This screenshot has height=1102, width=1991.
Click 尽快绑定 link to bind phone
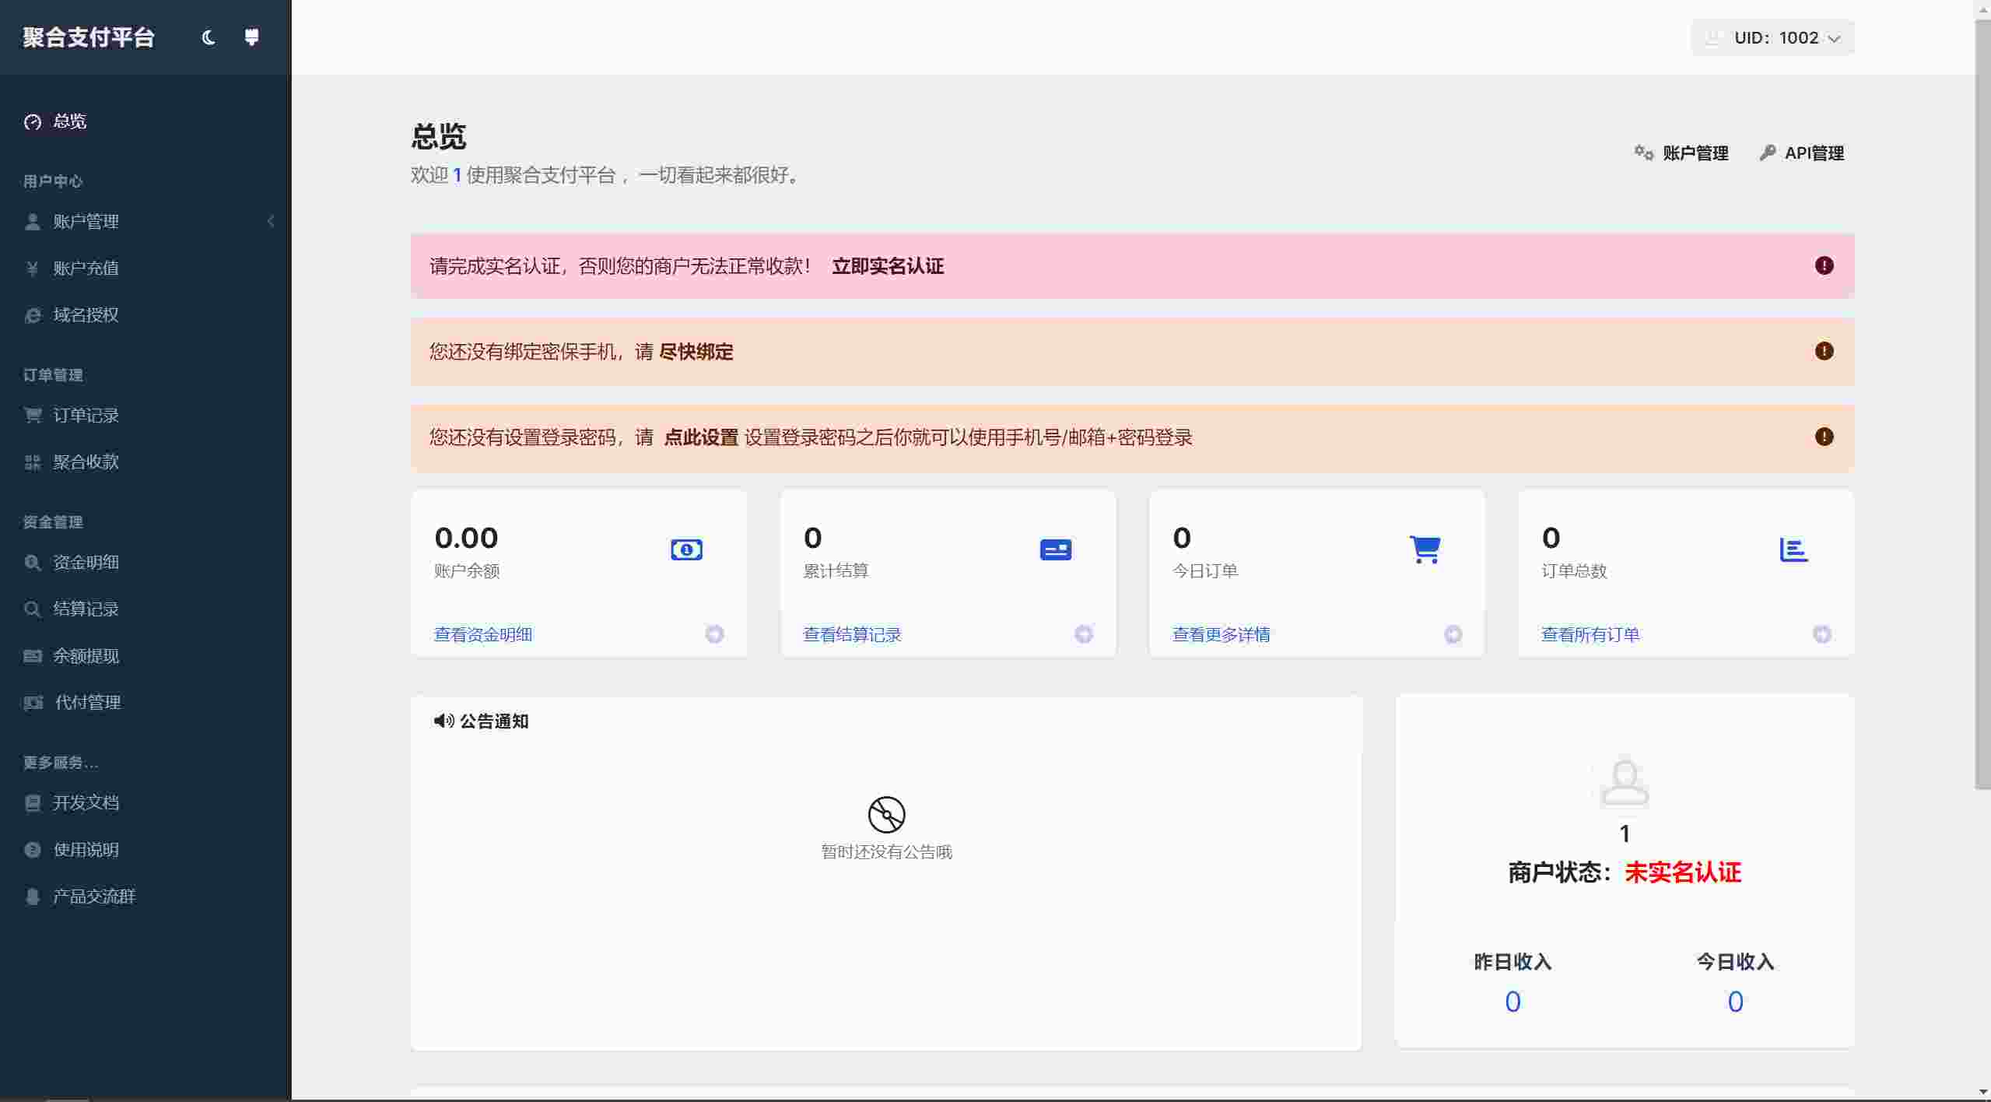point(696,352)
